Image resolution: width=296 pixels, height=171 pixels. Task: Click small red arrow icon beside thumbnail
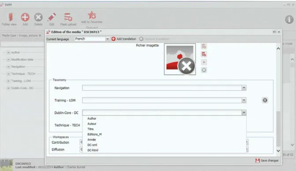203,62
